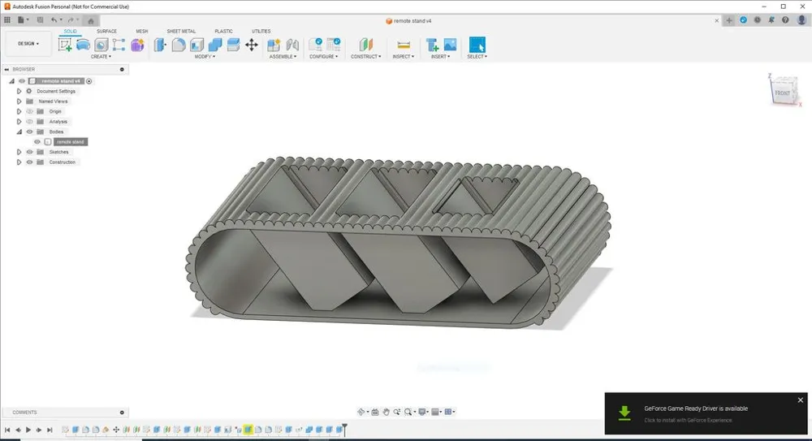Toggle visibility of the Sketches folder
Viewport: 812px width, 441px height.
(29, 152)
